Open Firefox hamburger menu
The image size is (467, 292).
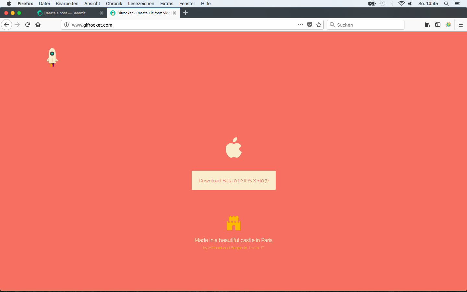click(x=461, y=25)
